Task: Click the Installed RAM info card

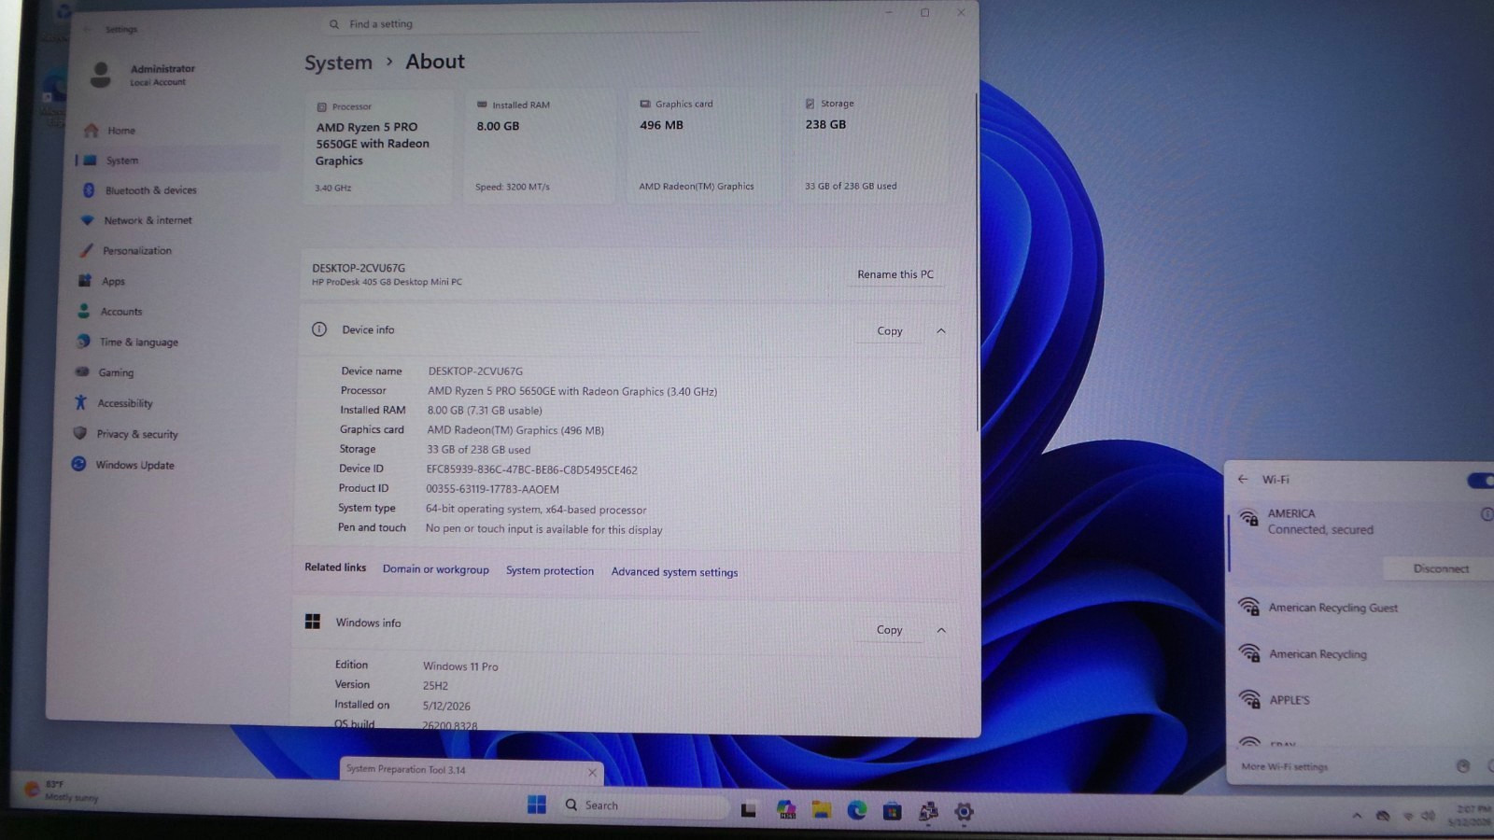Action: [x=539, y=146]
